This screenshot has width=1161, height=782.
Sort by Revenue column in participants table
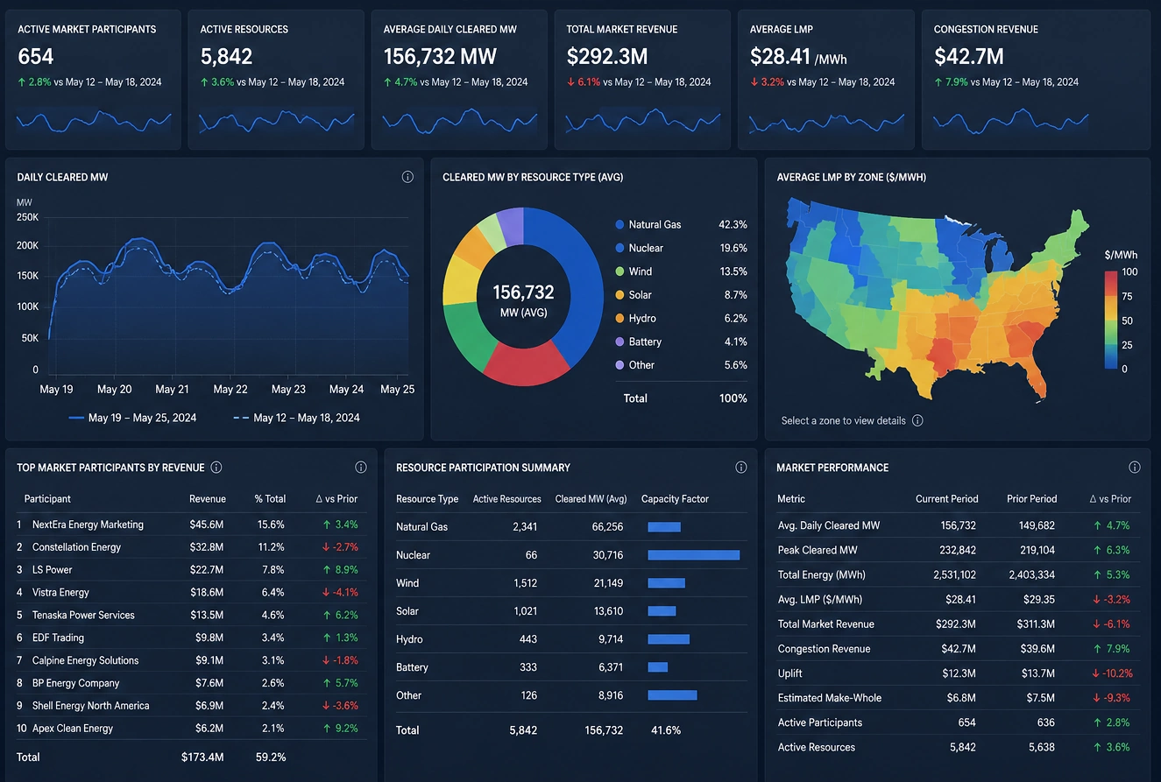[208, 499]
